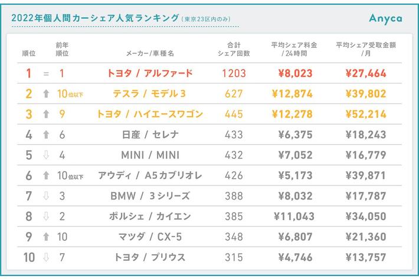Click the down arrow beside rank 5

(46, 155)
